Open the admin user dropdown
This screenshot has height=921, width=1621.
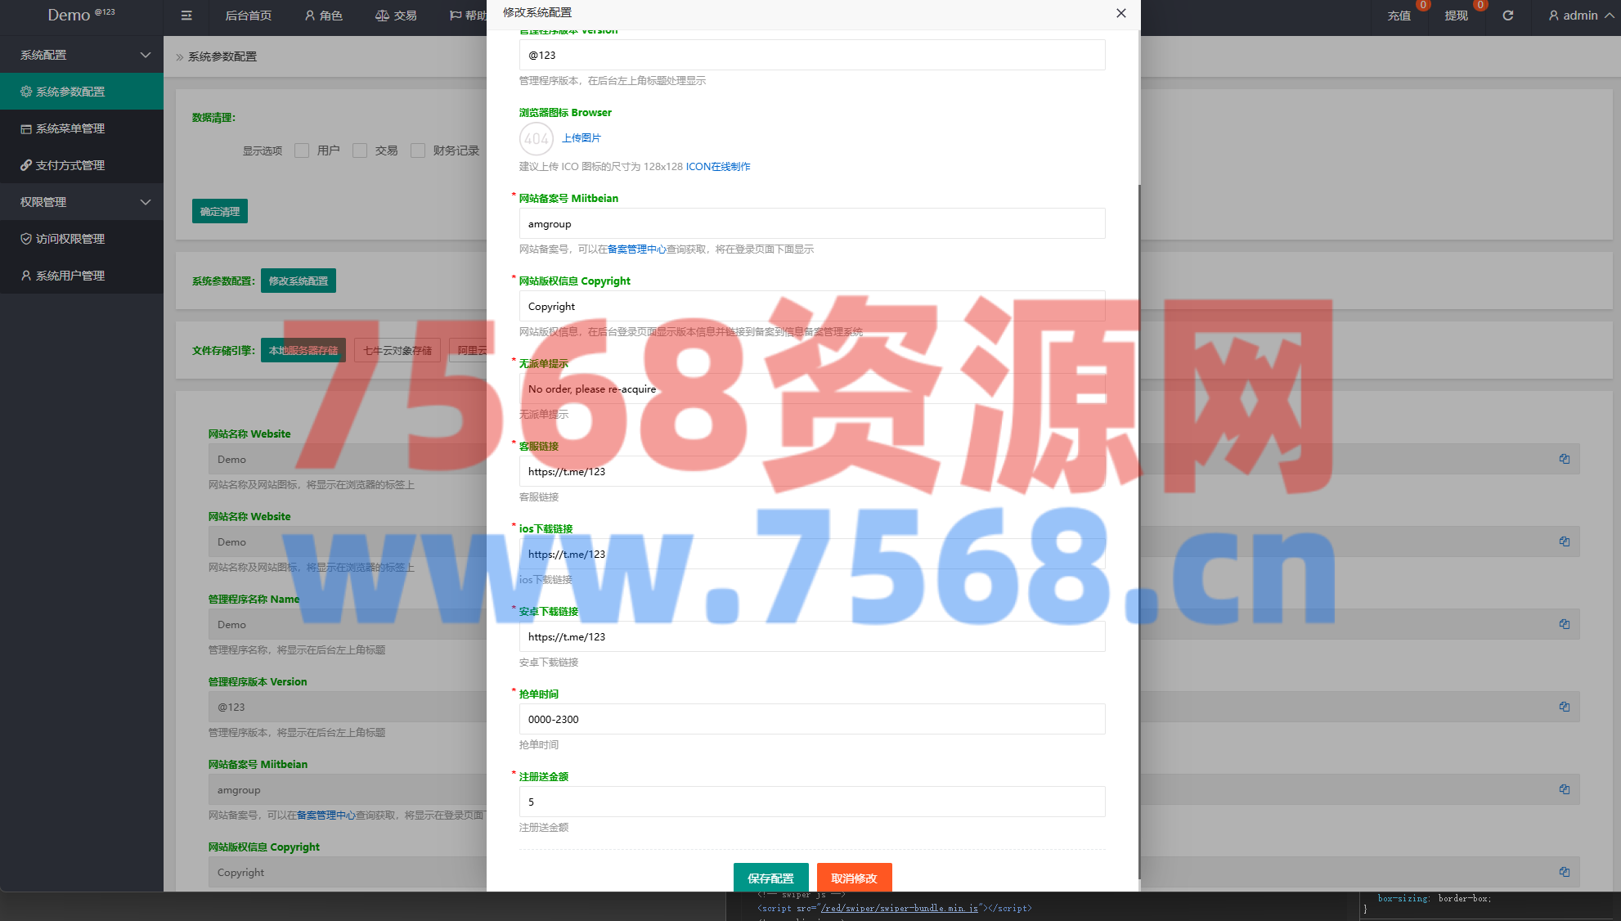point(1580,16)
